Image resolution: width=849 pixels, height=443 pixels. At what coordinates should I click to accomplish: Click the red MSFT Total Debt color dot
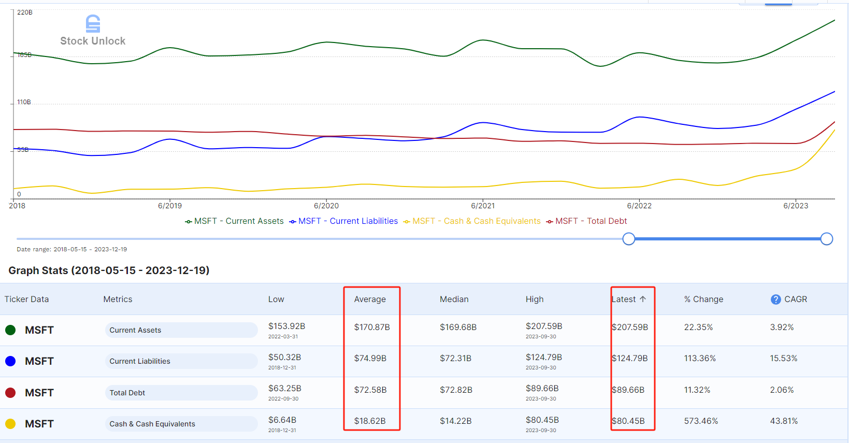(10, 393)
